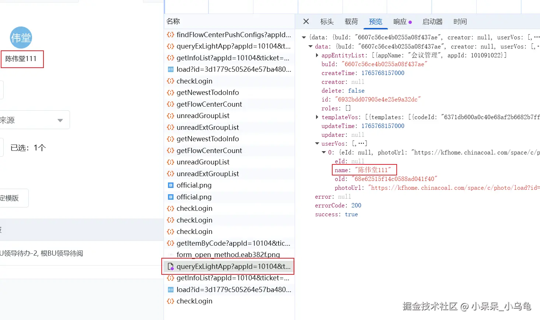Click the 名称 column header
The width and height of the screenshot is (540, 320).
[x=173, y=21]
